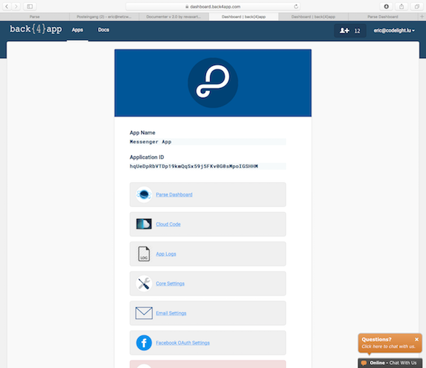The image size is (426, 368).
Task: Open the Core Settings link
Action: [x=170, y=284]
